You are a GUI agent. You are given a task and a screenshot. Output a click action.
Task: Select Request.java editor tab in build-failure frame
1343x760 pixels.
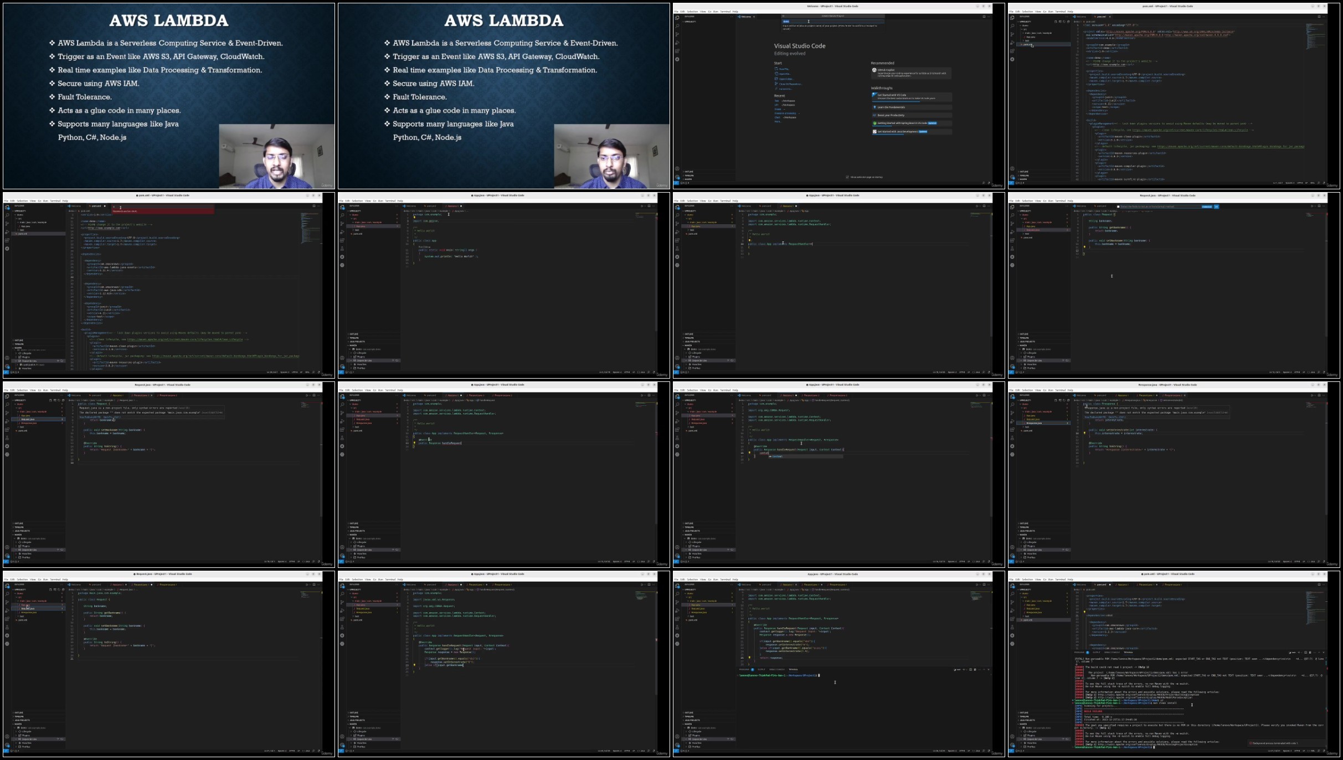[1146, 585]
